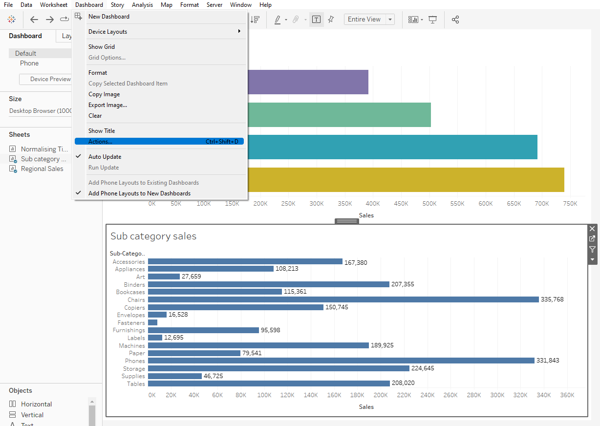Toggle Show Grid in the Dashboard menu
600x426 pixels.
tap(102, 47)
